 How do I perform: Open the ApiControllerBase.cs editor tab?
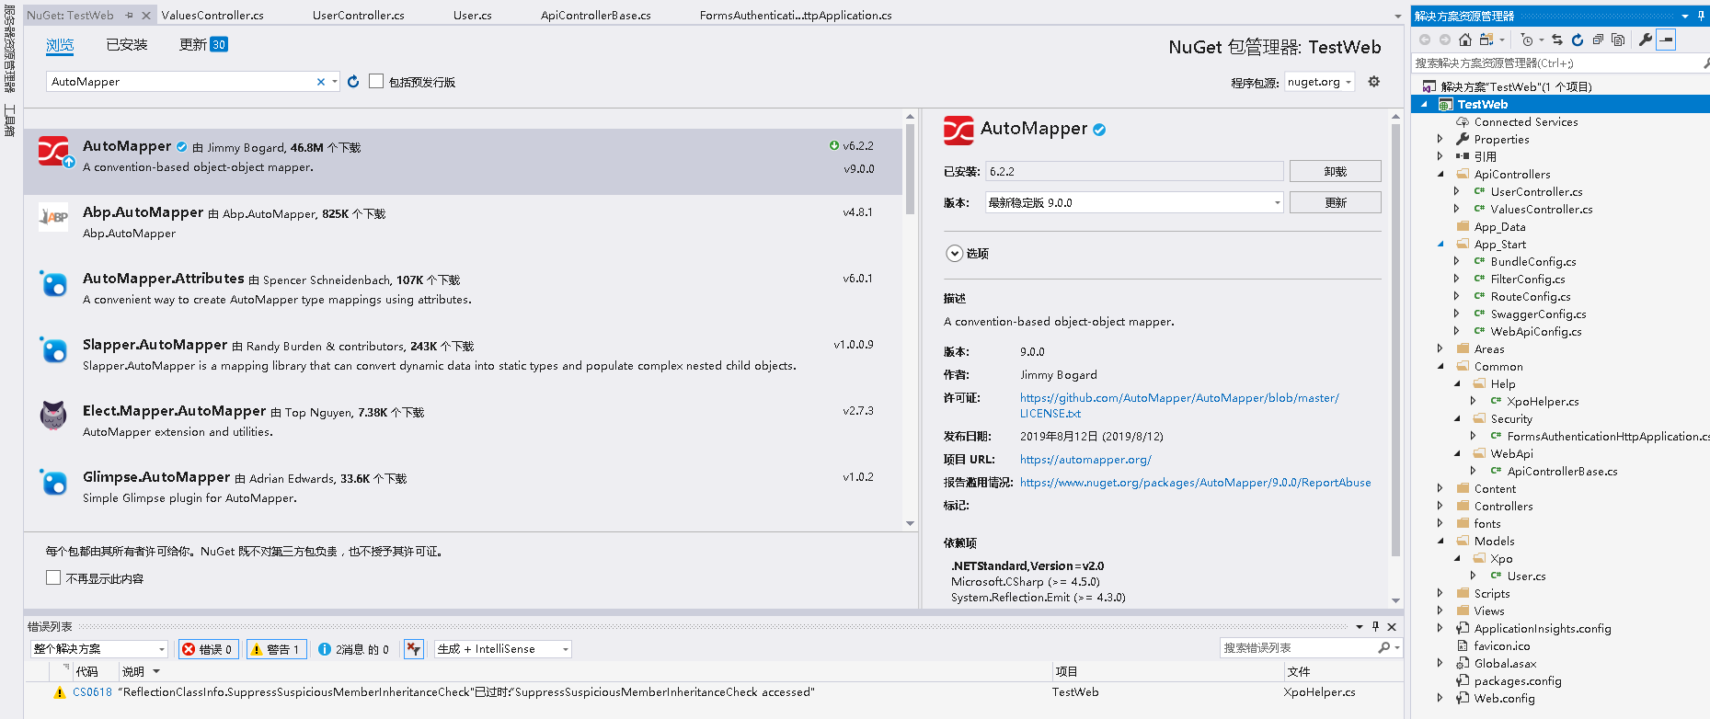[x=596, y=16]
